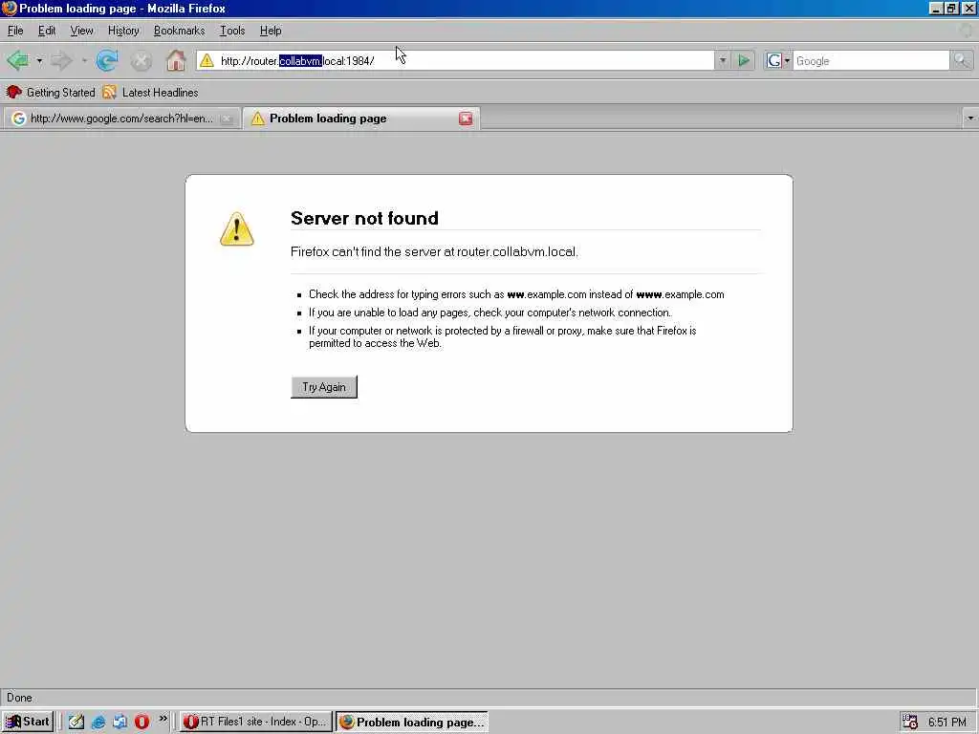Reload the current page
979x734 pixels.
pyautogui.click(x=107, y=60)
